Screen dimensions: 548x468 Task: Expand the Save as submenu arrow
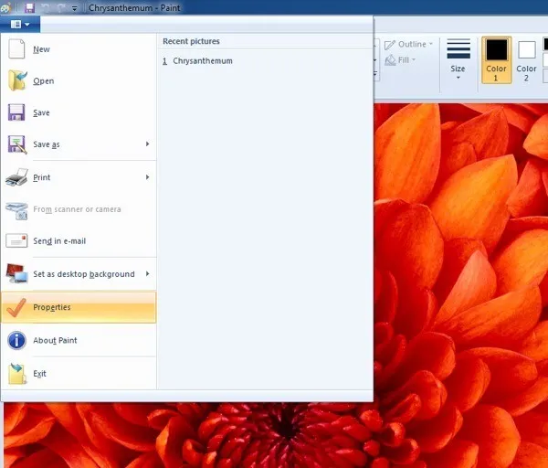(147, 144)
